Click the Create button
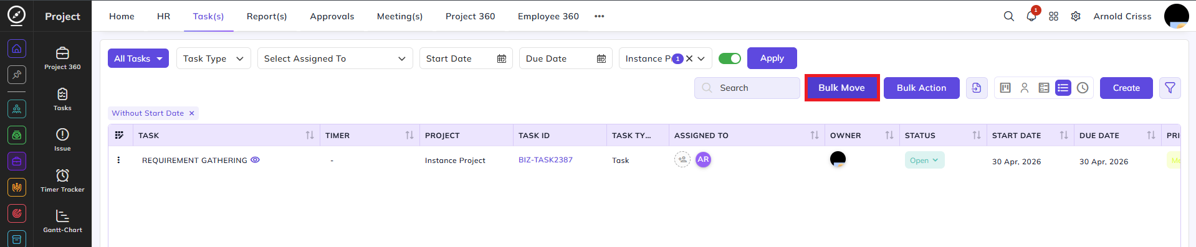1196x247 pixels. point(1126,88)
